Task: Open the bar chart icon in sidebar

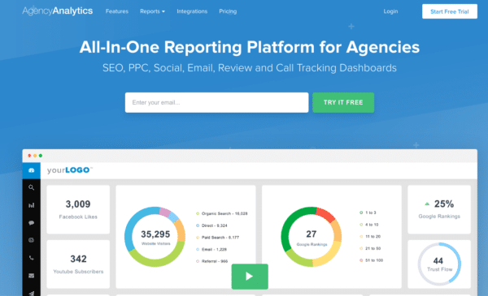Action: tap(31, 205)
